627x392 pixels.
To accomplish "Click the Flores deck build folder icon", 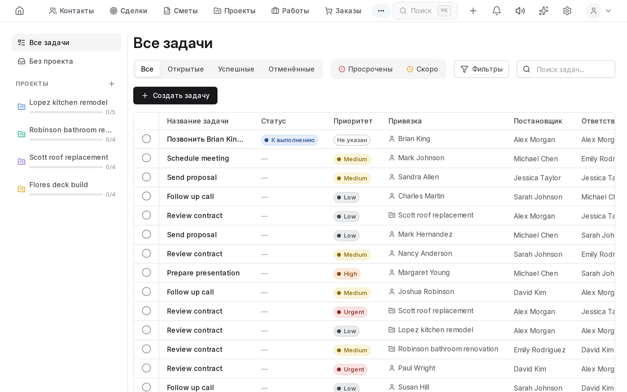I will (22, 189).
